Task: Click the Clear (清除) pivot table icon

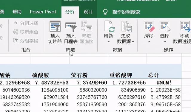Action: point(149,26)
